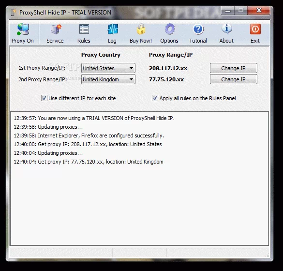Minimize the ProxyShell window
The width and height of the screenshot is (283, 271).
(x=228, y=10)
